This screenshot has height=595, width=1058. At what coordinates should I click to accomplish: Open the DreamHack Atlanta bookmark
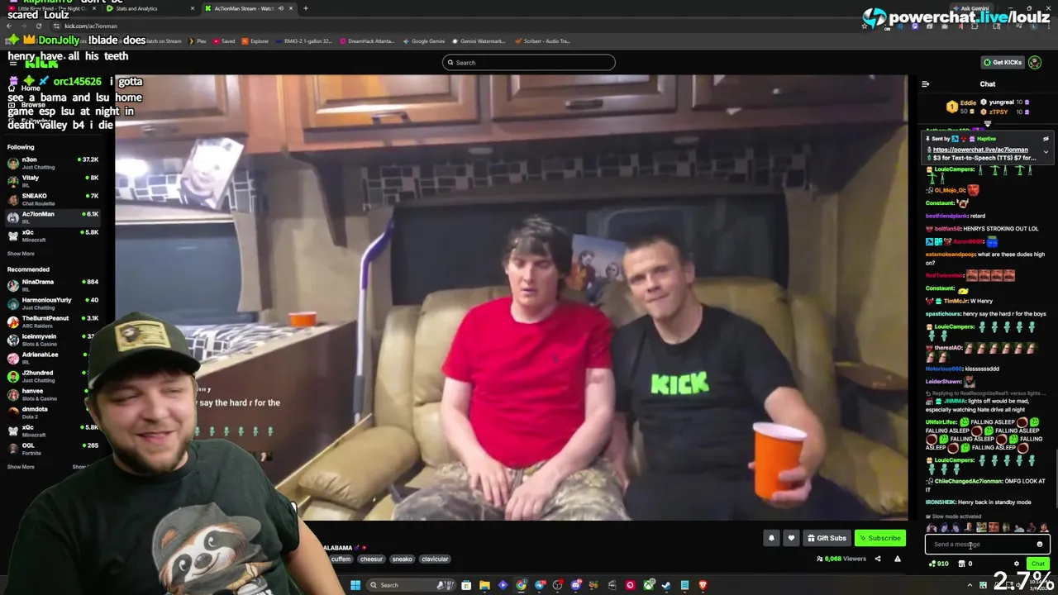tap(366, 40)
